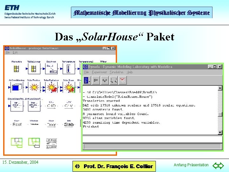Pick the Temperature thermometer block
The width and height of the screenshot is (229, 172).
coord(69,69)
